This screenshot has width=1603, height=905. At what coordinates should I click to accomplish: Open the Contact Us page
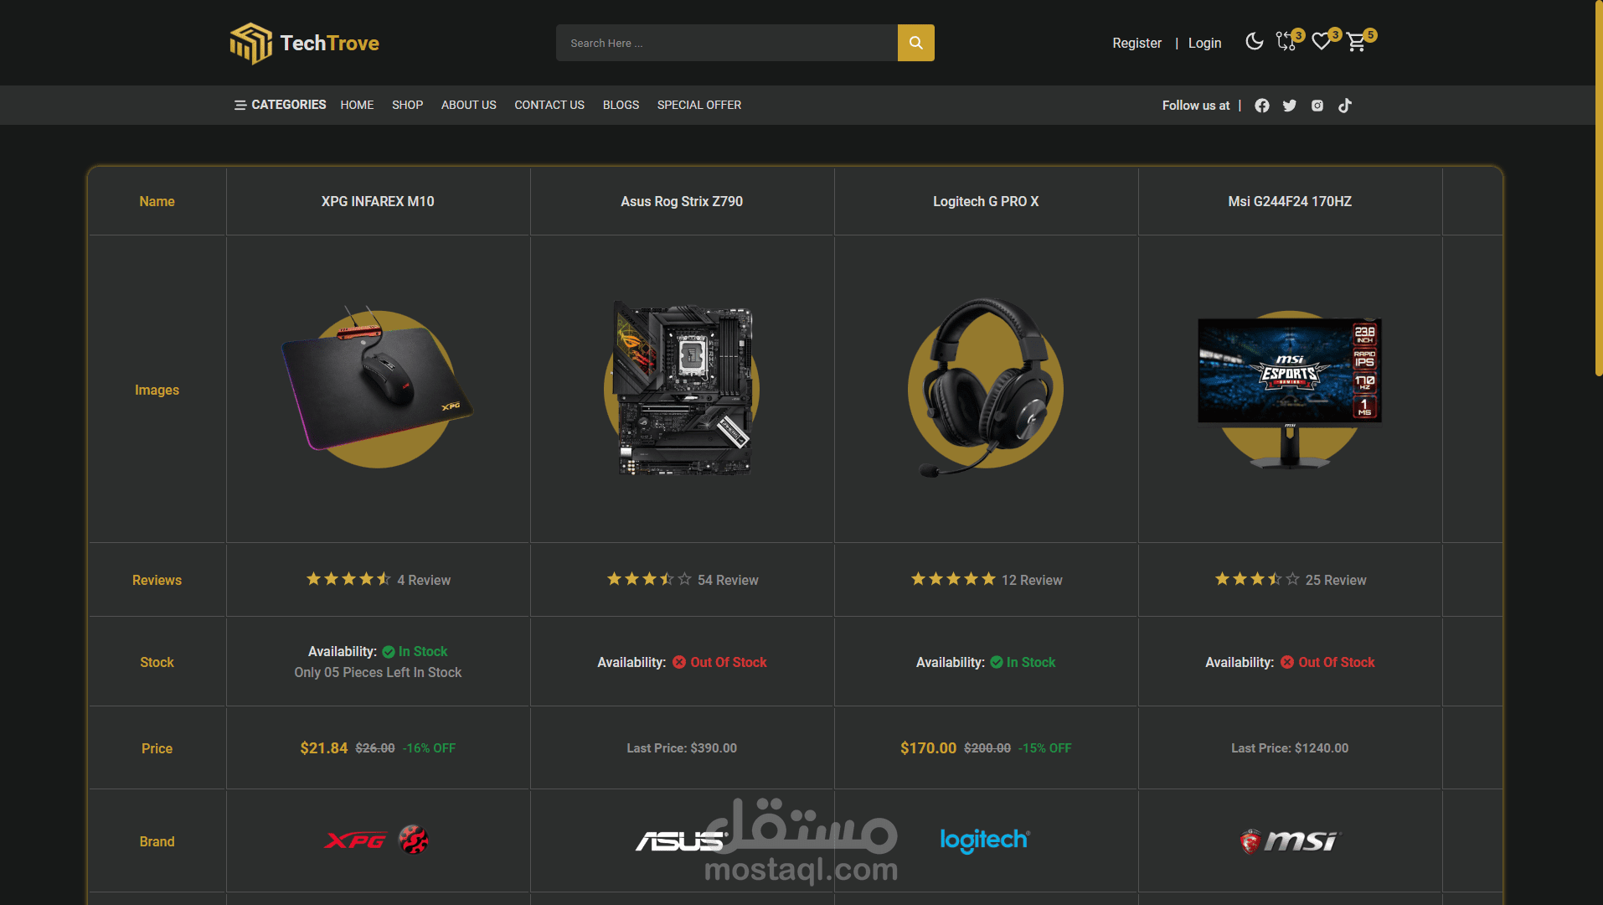click(x=549, y=105)
